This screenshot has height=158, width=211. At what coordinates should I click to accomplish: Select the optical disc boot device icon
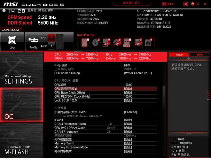[96, 42]
